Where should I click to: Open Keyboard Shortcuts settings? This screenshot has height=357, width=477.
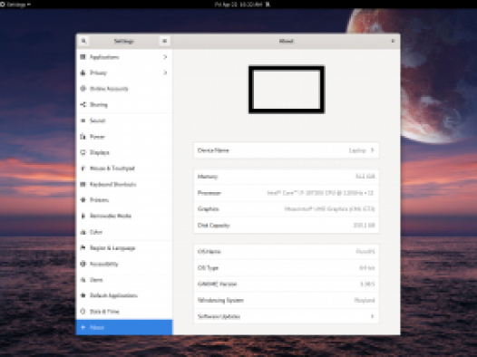click(x=124, y=184)
